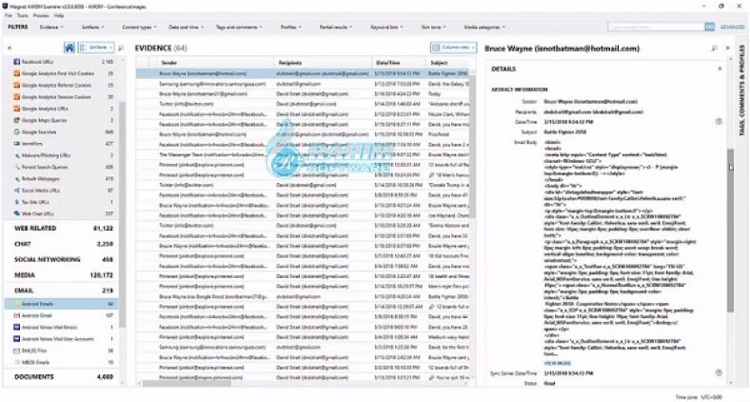The height and width of the screenshot is (402, 750).
Task: Click the Google Analytics First Visit Cookies icon
Action: click(x=17, y=73)
